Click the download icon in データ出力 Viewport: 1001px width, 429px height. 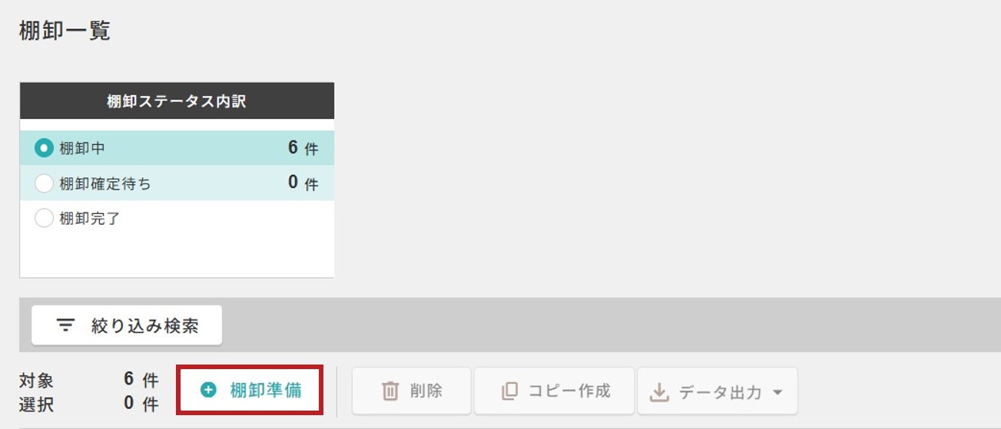point(659,392)
